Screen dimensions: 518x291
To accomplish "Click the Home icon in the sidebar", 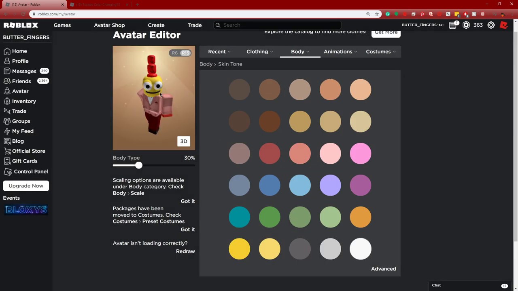I will coord(7,51).
